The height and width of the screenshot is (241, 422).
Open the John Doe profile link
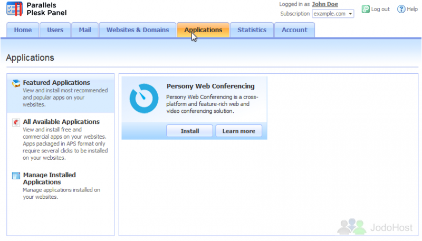tap(325, 4)
